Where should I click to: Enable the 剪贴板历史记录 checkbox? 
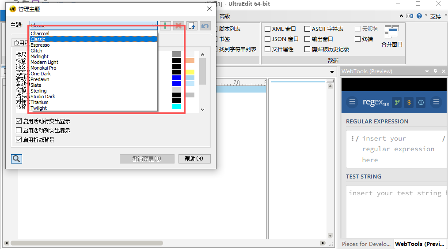pos(307,49)
